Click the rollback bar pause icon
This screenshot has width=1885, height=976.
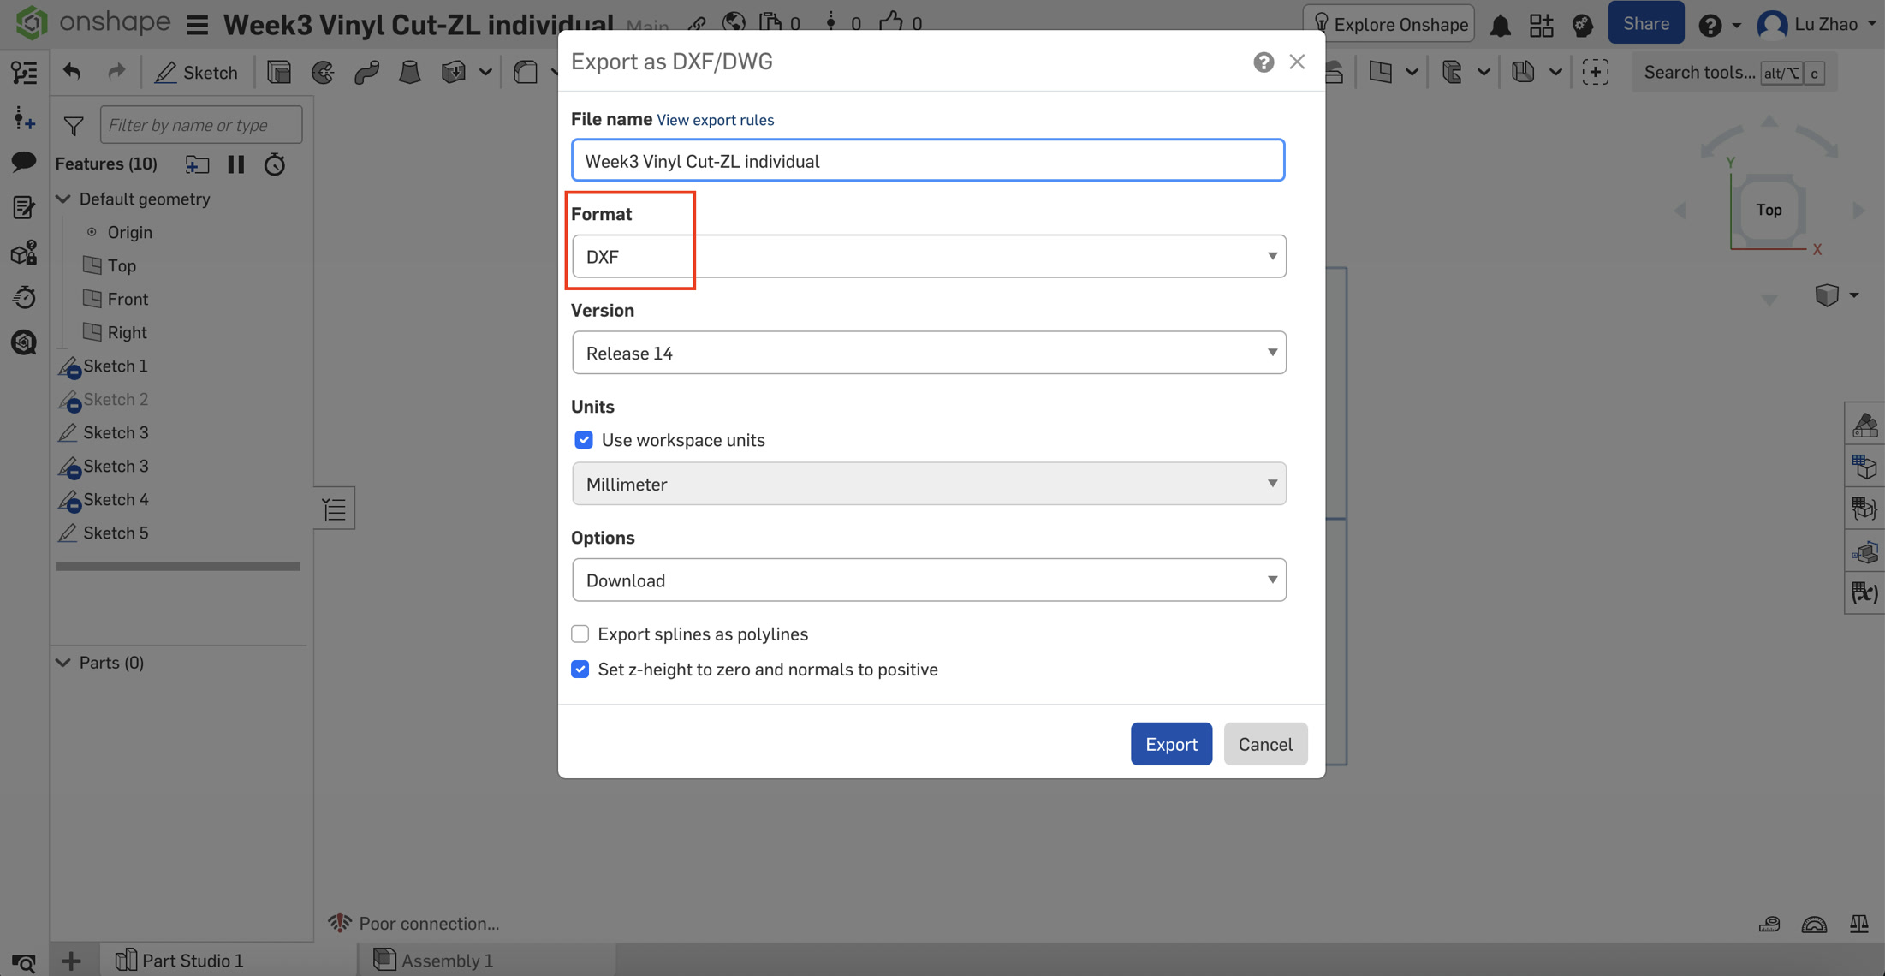point(236,164)
